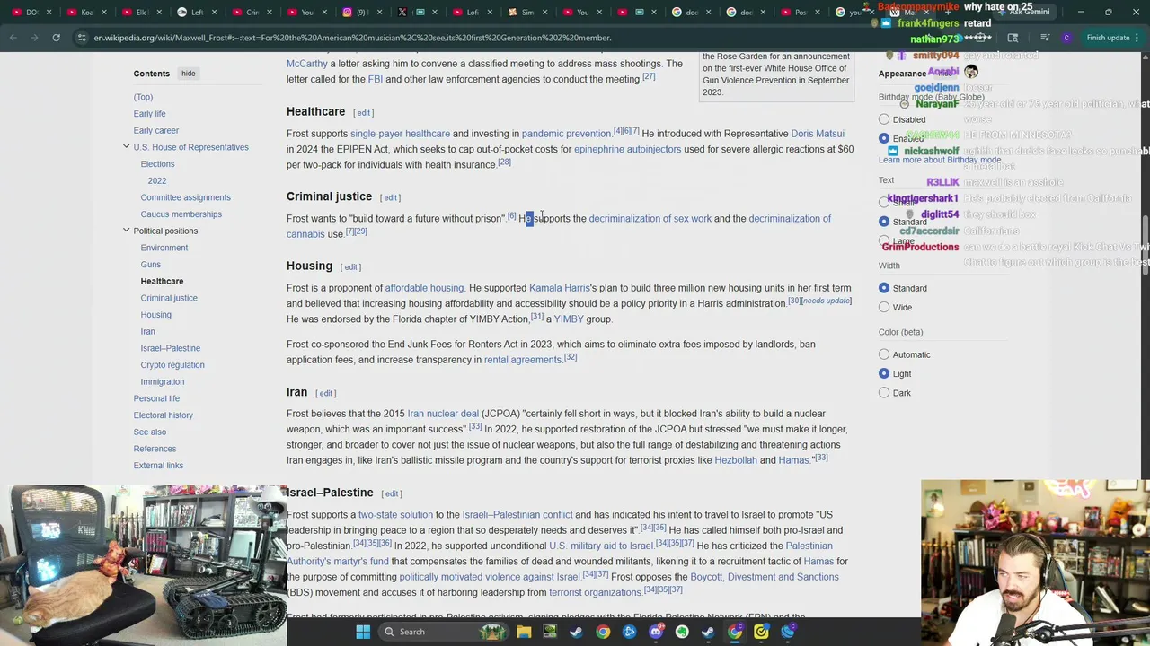Image resolution: width=1150 pixels, height=646 pixels.
Task: Open the Windows Start menu
Action: 363,632
